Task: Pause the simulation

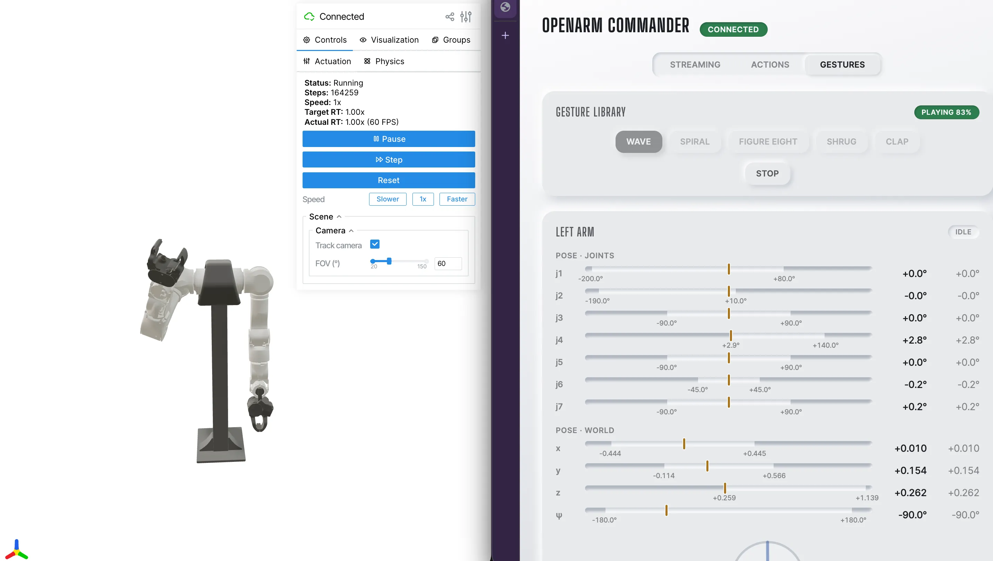Action: point(389,139)
